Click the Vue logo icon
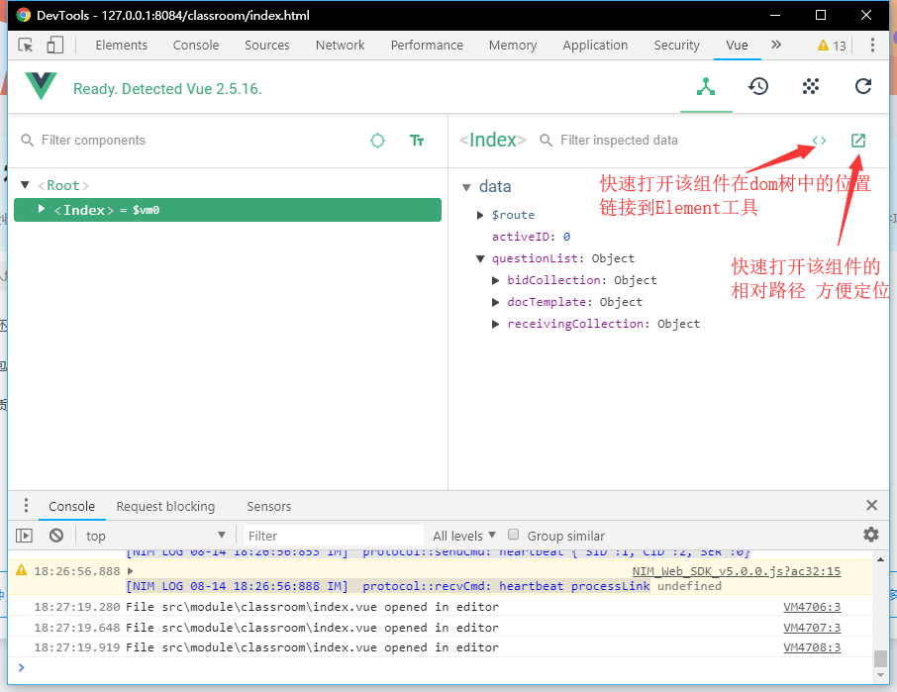Viewport: 897px width, 692px height. 42,86
